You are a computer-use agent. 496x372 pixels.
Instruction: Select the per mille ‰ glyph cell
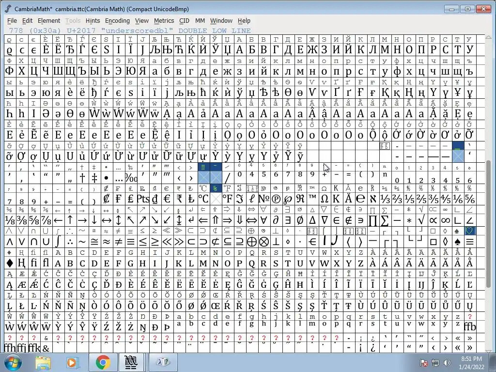pos(131,178)
